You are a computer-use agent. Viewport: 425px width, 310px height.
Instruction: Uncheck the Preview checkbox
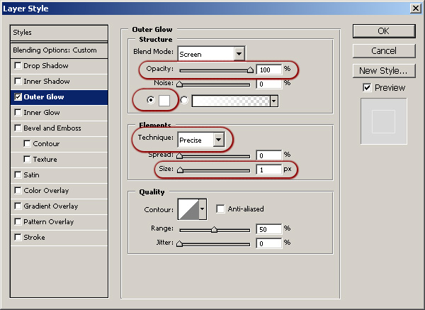pos(366,87)
